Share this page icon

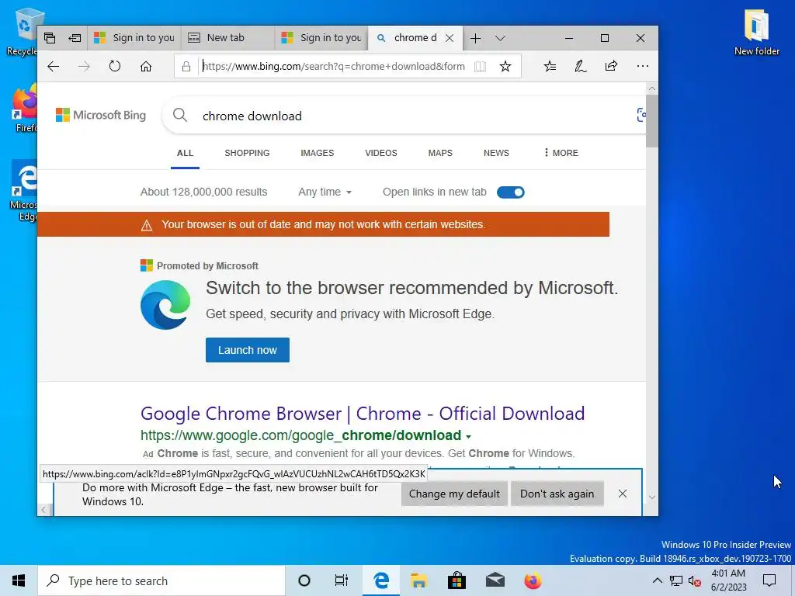pyautogui.click(x=612, y=66)
